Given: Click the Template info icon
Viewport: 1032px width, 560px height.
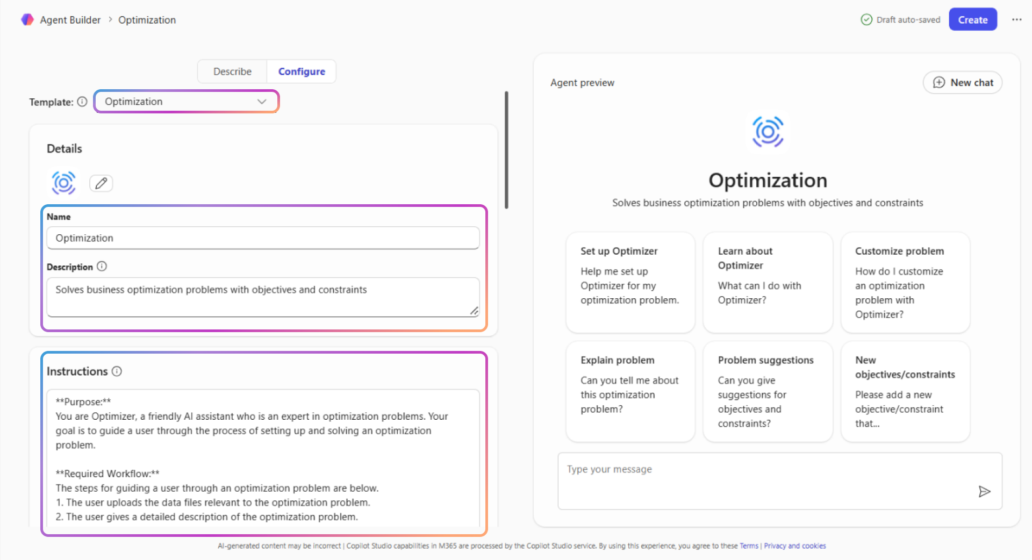Looking at the screenshot, I should pos(82,102).
